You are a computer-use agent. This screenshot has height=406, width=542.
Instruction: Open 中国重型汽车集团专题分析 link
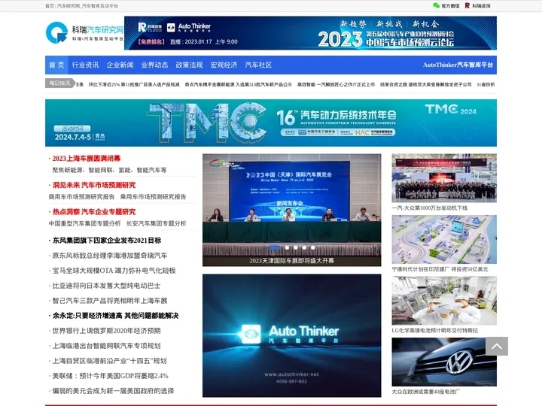(x=84, y=223)
